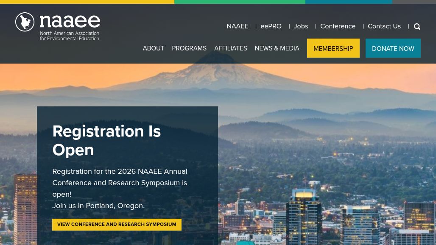The height and width of the screenshot is (245, 436).
Task: Click the NAAEE globe logo
Action: pos(25,22)
